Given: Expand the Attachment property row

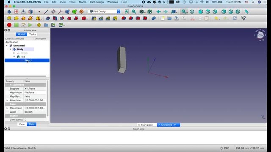Looking at the screenshot, I should [7, 100].
